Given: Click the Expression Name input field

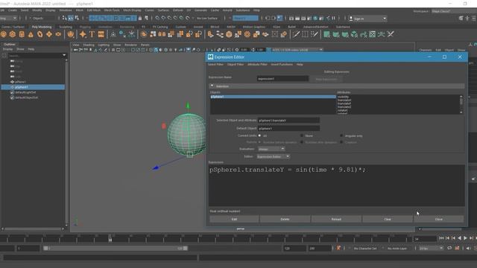Looking at the screenshot, I should [x=282, y=79].
